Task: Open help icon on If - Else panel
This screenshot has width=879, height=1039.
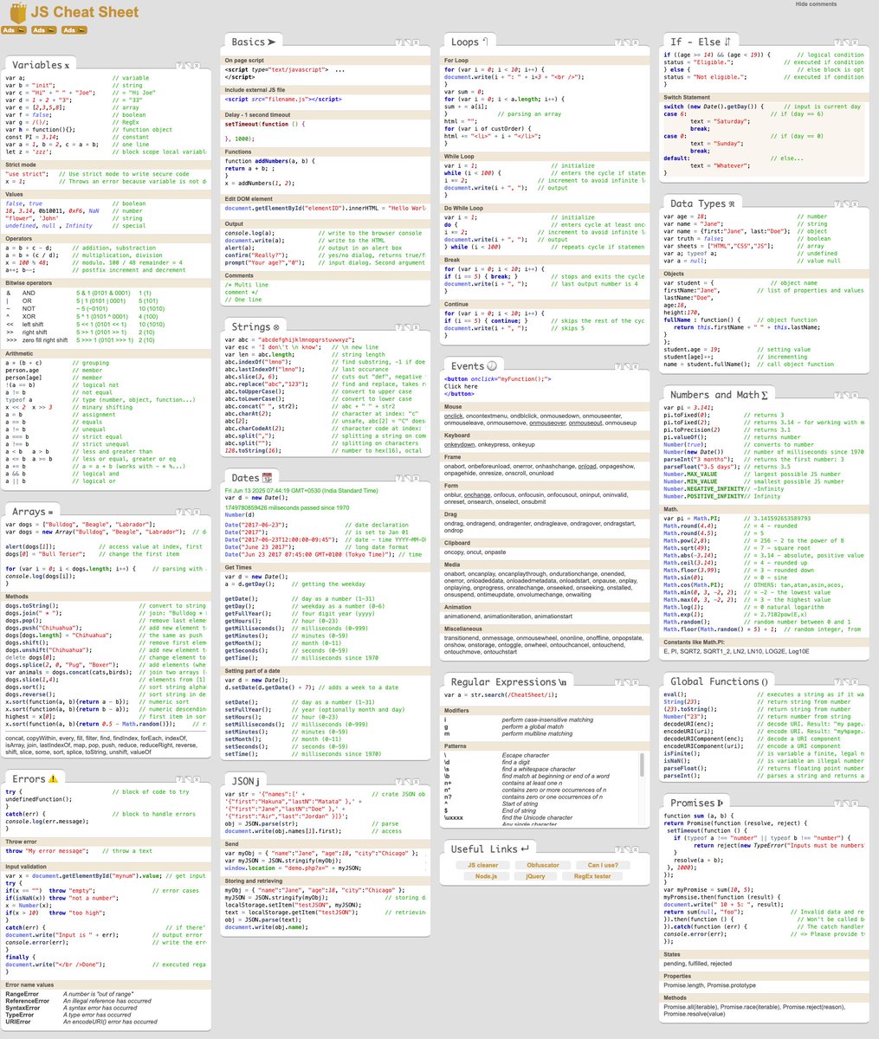Action: pyautogui.click(x=836, y=42)
